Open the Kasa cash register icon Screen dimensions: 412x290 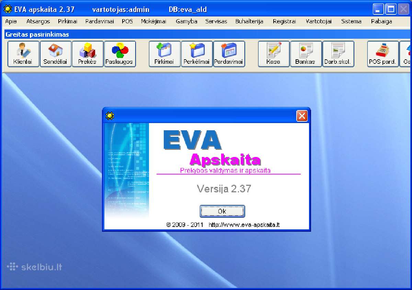274,54
